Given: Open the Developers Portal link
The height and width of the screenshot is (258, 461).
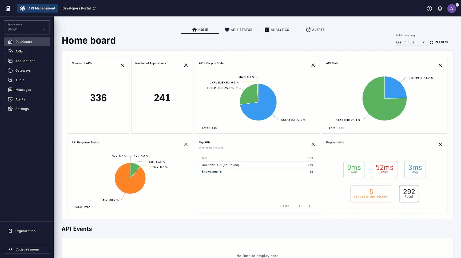Looking at the screenshot, I should click(x=79, y=8).
